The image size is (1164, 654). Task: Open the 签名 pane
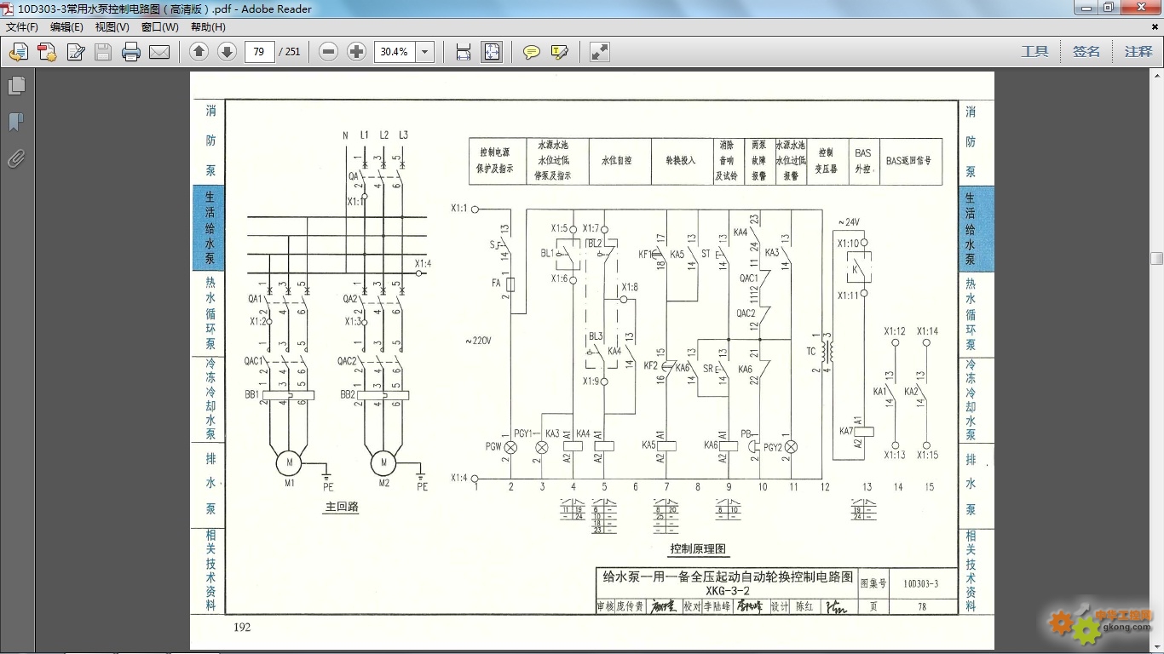1086,52
